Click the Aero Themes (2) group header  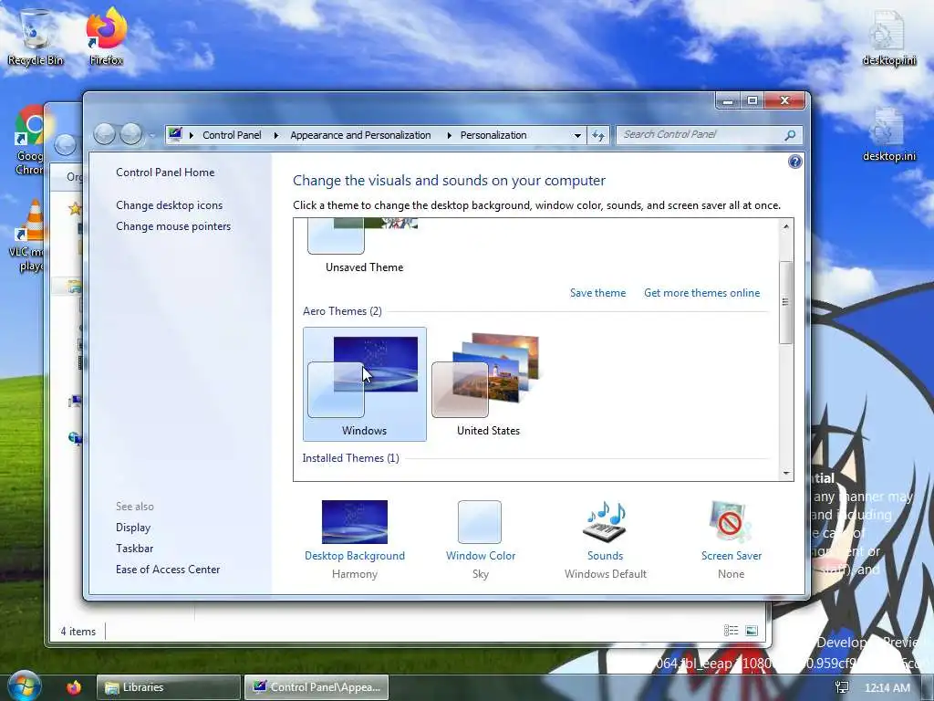(342, 311)
